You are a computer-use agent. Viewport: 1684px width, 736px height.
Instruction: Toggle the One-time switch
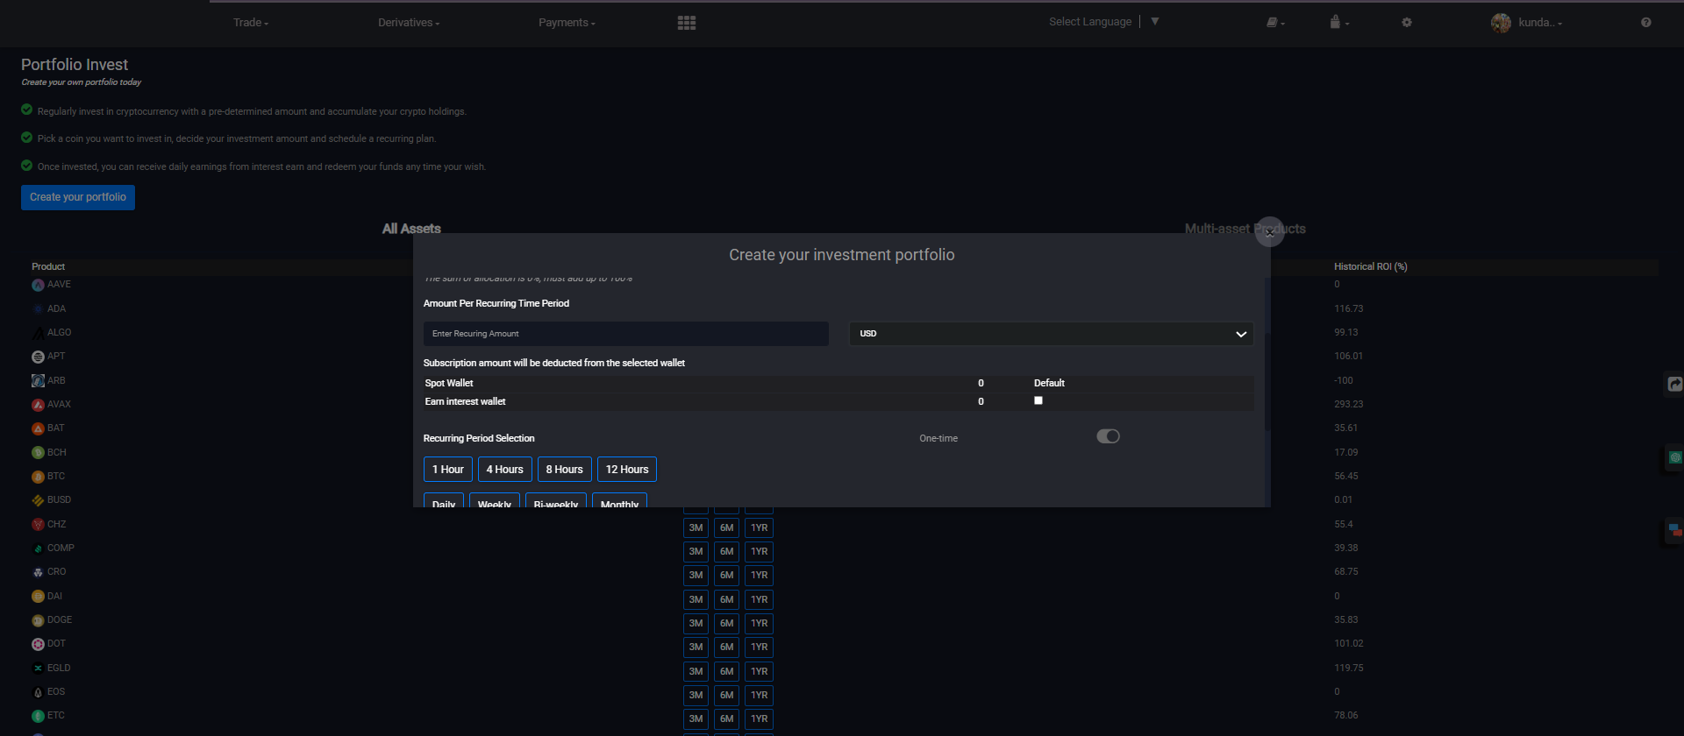(1108, 436)
